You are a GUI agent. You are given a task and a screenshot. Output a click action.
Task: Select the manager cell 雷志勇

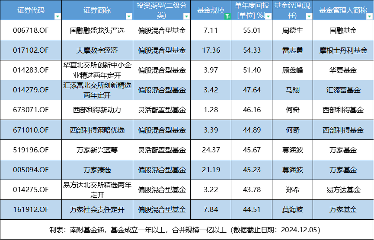292,50
